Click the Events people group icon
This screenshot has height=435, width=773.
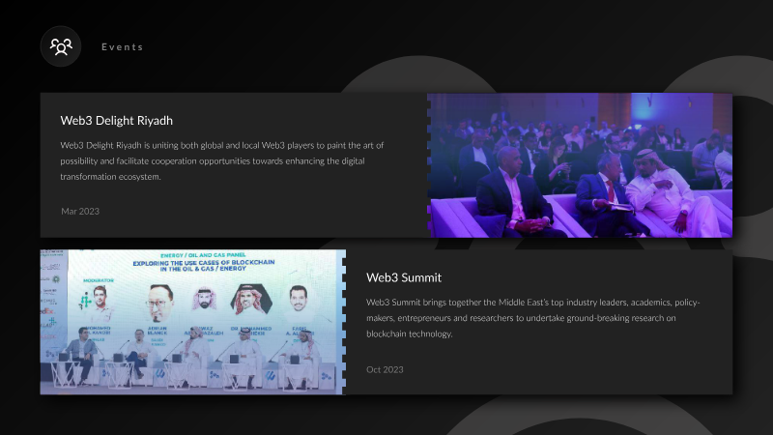pyautogui.click(x=61, y=46)
